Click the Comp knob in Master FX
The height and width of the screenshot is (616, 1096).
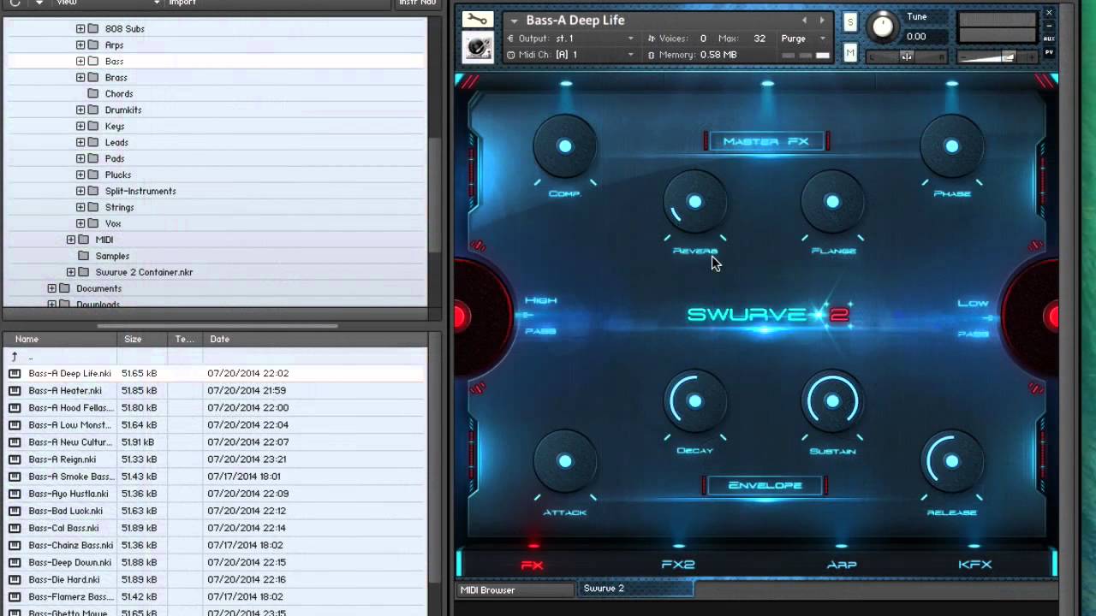(564, 146)
